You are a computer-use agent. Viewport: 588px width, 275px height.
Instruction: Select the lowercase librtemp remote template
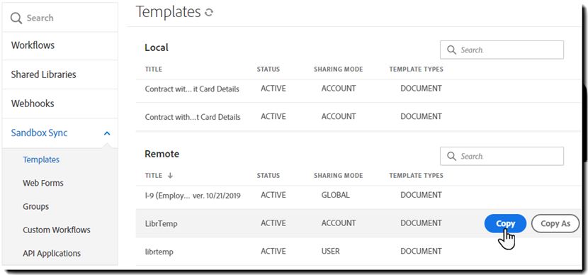point(159,252)
